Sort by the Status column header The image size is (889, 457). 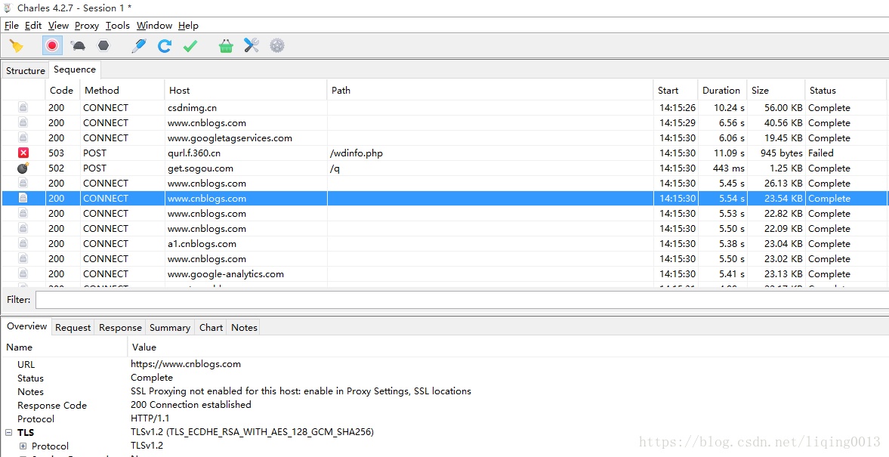(x=845, y=90)
